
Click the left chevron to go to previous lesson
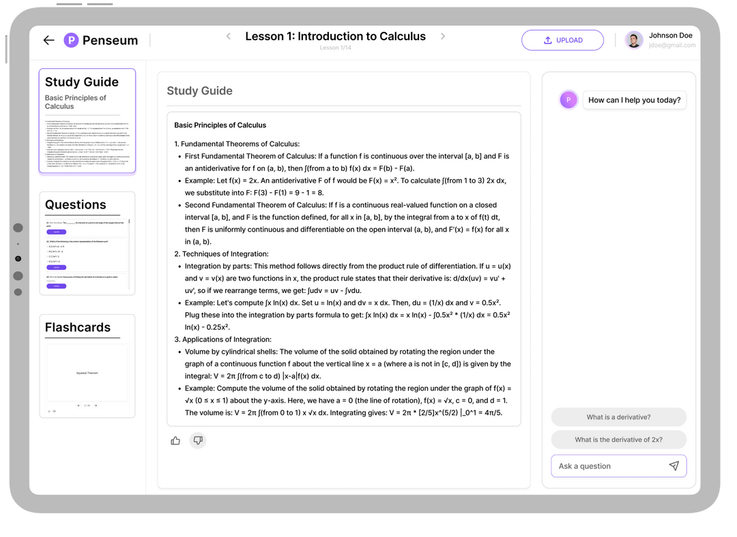point(228,35)
